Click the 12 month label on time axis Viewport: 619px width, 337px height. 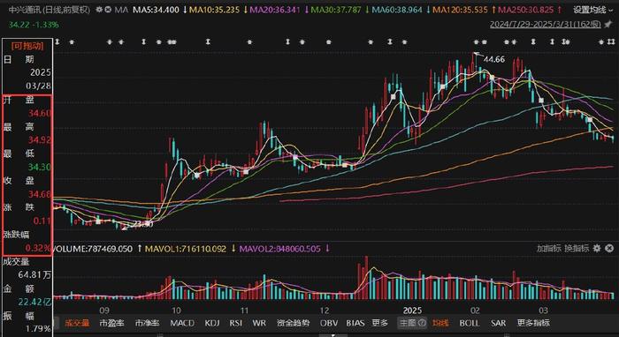[325, 310]
